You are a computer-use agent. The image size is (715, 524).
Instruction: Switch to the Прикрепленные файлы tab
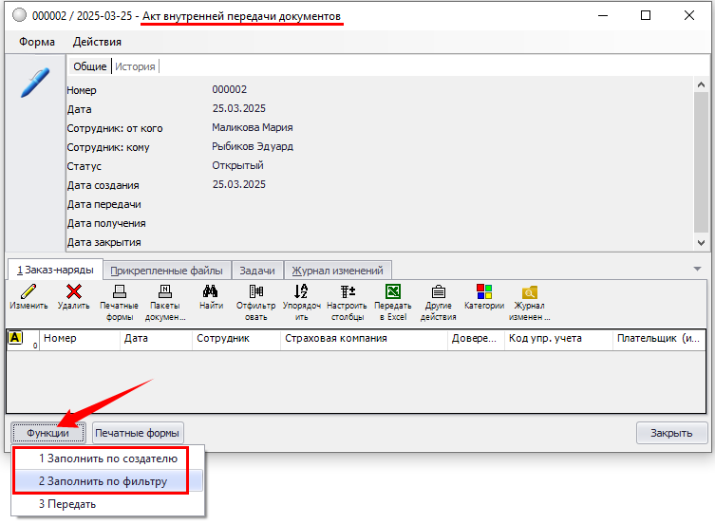[x=165, y=270]
